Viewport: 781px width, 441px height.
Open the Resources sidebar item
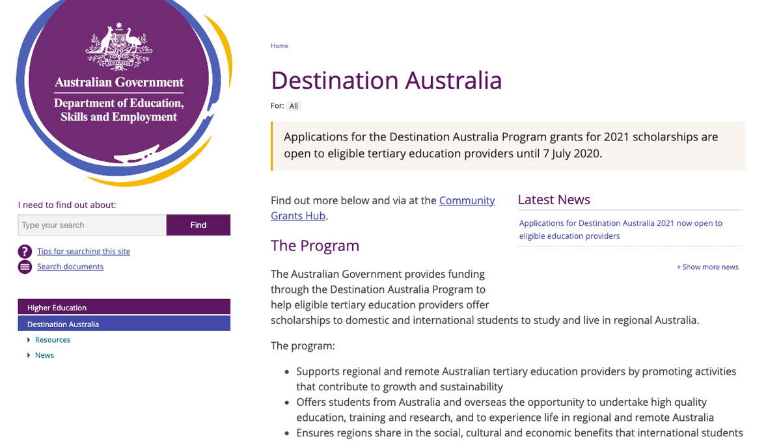click(52, 340)
